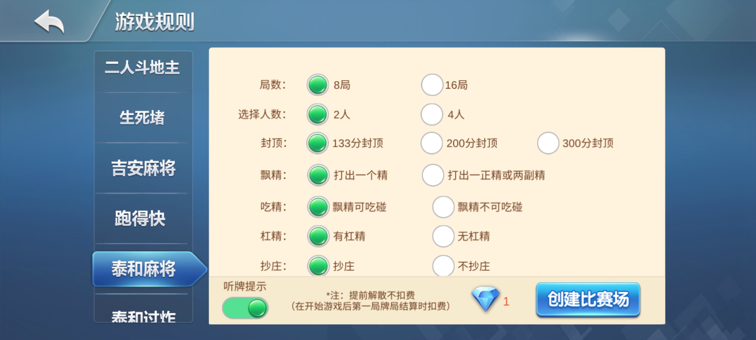This screenshot has height=340, width=756.
Task: Choose 133分封顶 score cap
Action: (317, 143)
